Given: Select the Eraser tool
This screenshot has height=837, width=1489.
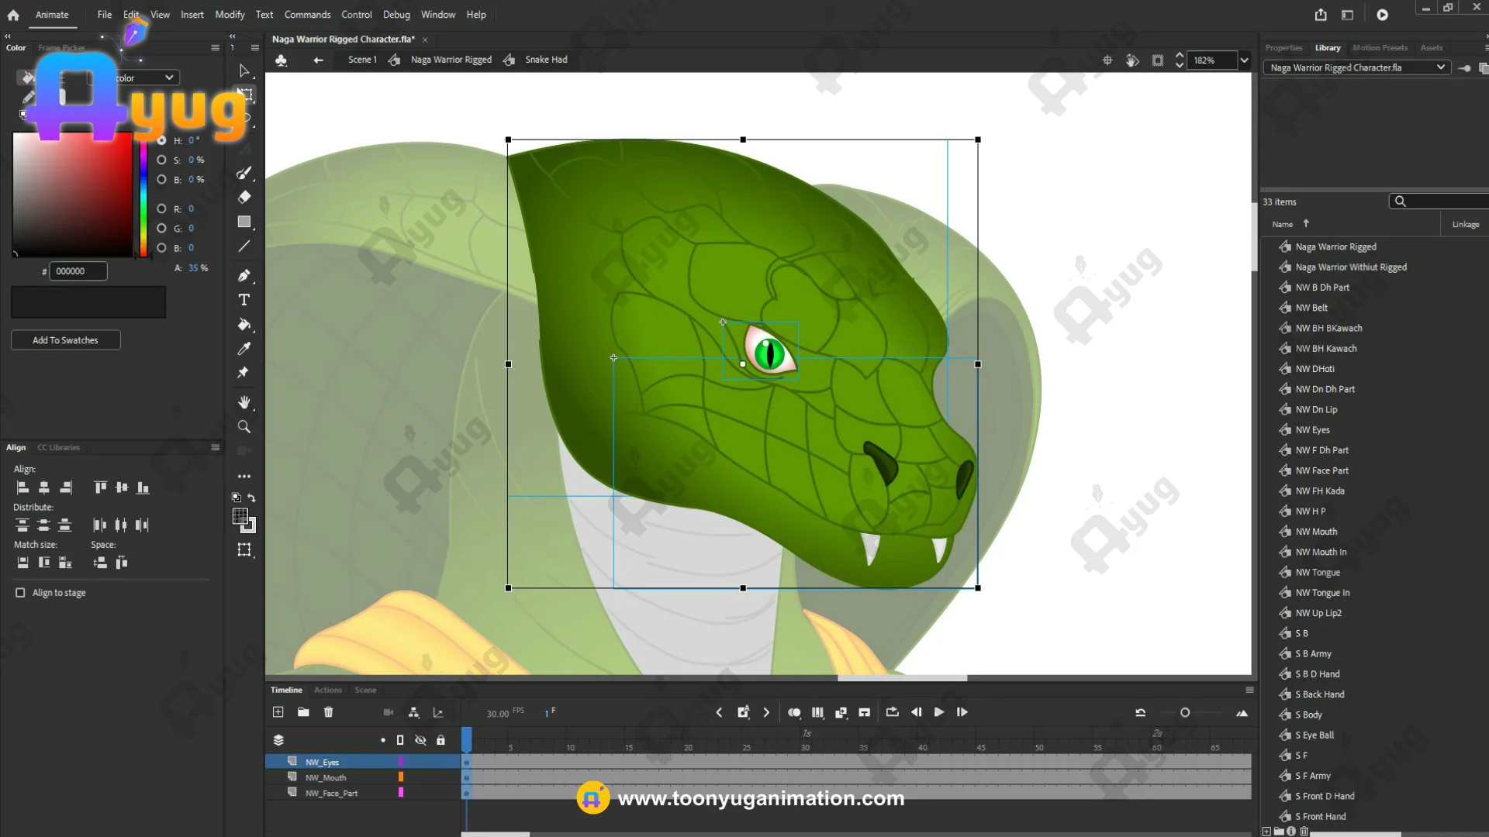Looking at the screenshot, I should point(244,197).
